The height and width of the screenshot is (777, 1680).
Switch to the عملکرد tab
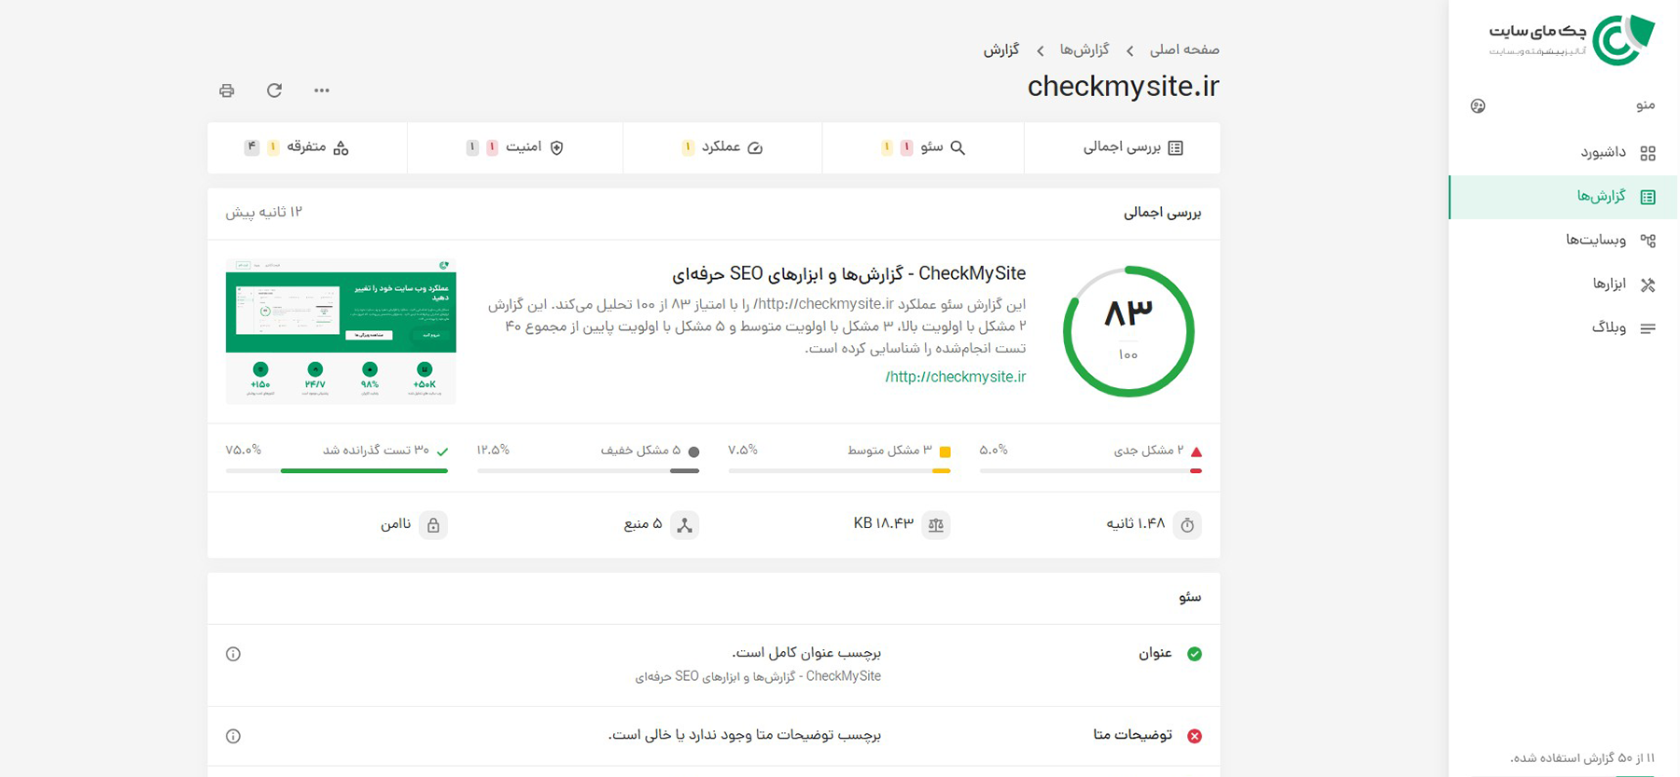pyautogui.click(x=722, y=147)
